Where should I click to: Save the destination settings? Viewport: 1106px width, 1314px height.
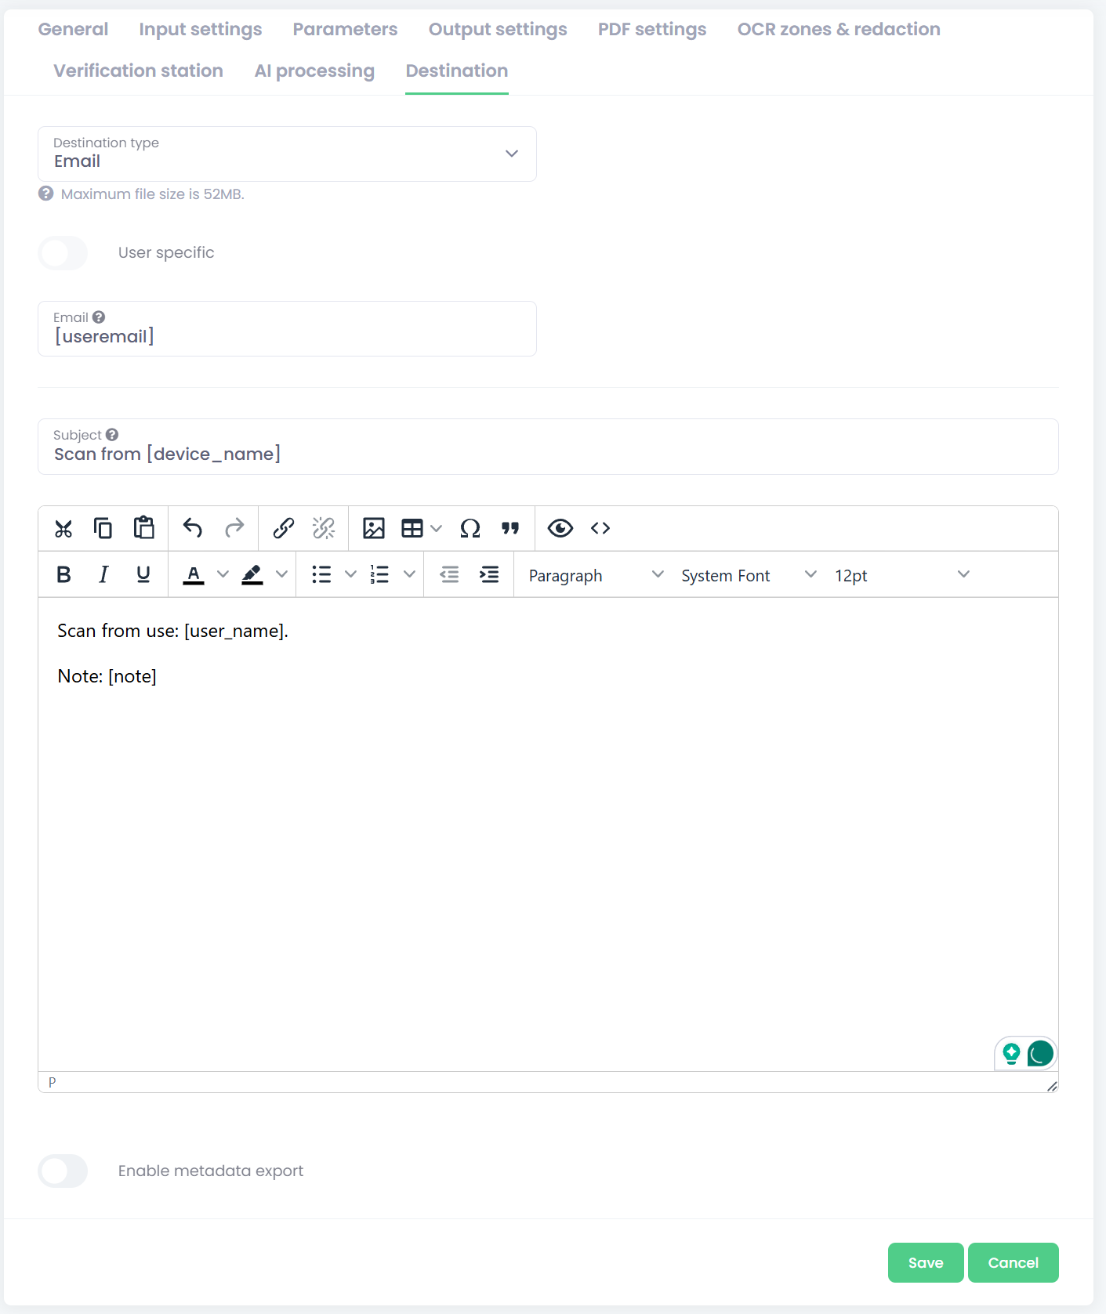(925, 1263)
